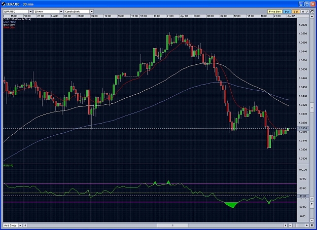Maximize the EUR/USD chart window
This screenshot has width=317, height=230.
307,4
